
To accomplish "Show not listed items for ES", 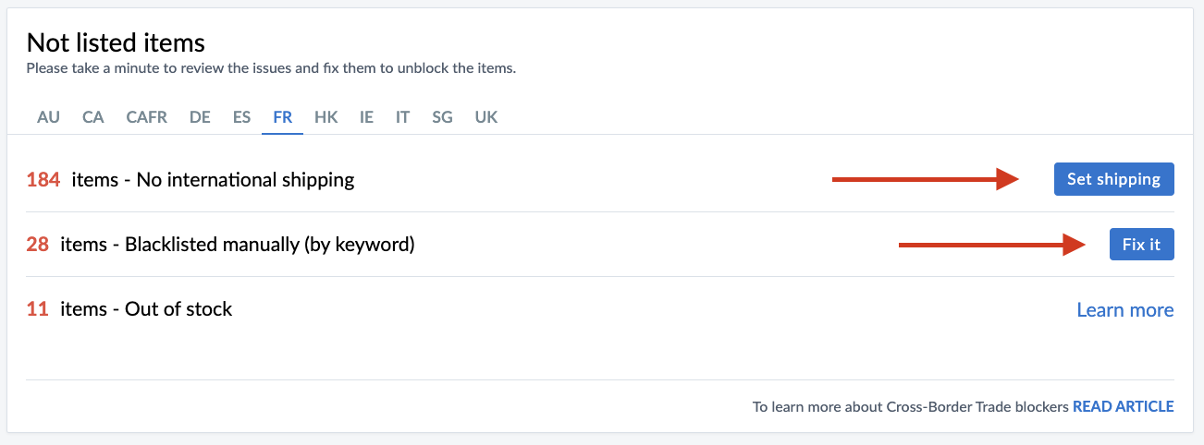I will 241,117.
